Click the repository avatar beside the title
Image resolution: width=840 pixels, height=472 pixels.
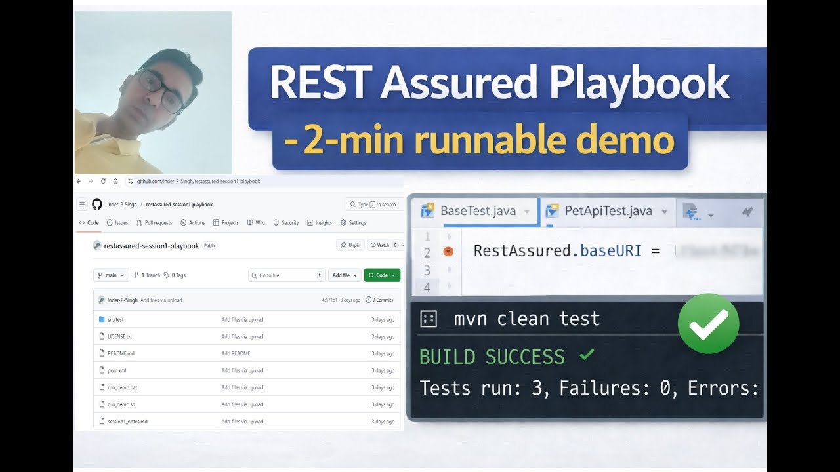(x=97, y=246)
